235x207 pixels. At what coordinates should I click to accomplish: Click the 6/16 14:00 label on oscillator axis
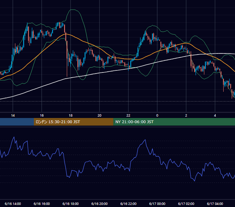[13, 204]
